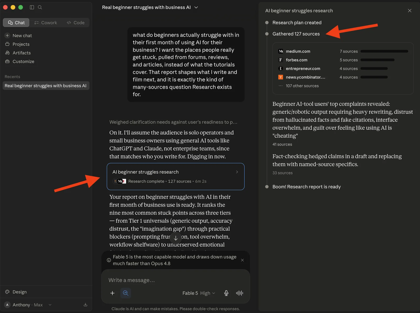This screenshot has width=420, height=313.
Task: Click the 'Research plan created' step
Action: click(x=297, y=23)
